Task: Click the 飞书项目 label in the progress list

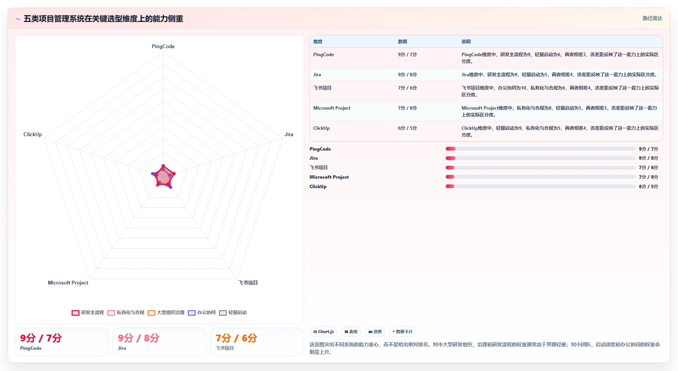Action: point(319,168)
